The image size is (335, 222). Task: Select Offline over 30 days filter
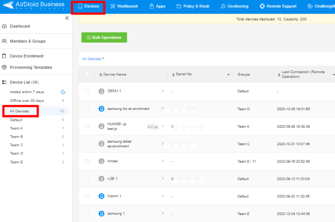coord(27,101)
